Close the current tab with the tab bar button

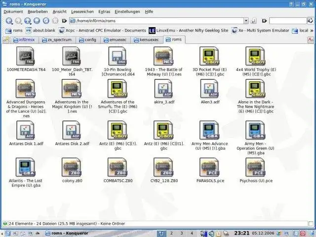pyautogui.click(x=311, y=40)
